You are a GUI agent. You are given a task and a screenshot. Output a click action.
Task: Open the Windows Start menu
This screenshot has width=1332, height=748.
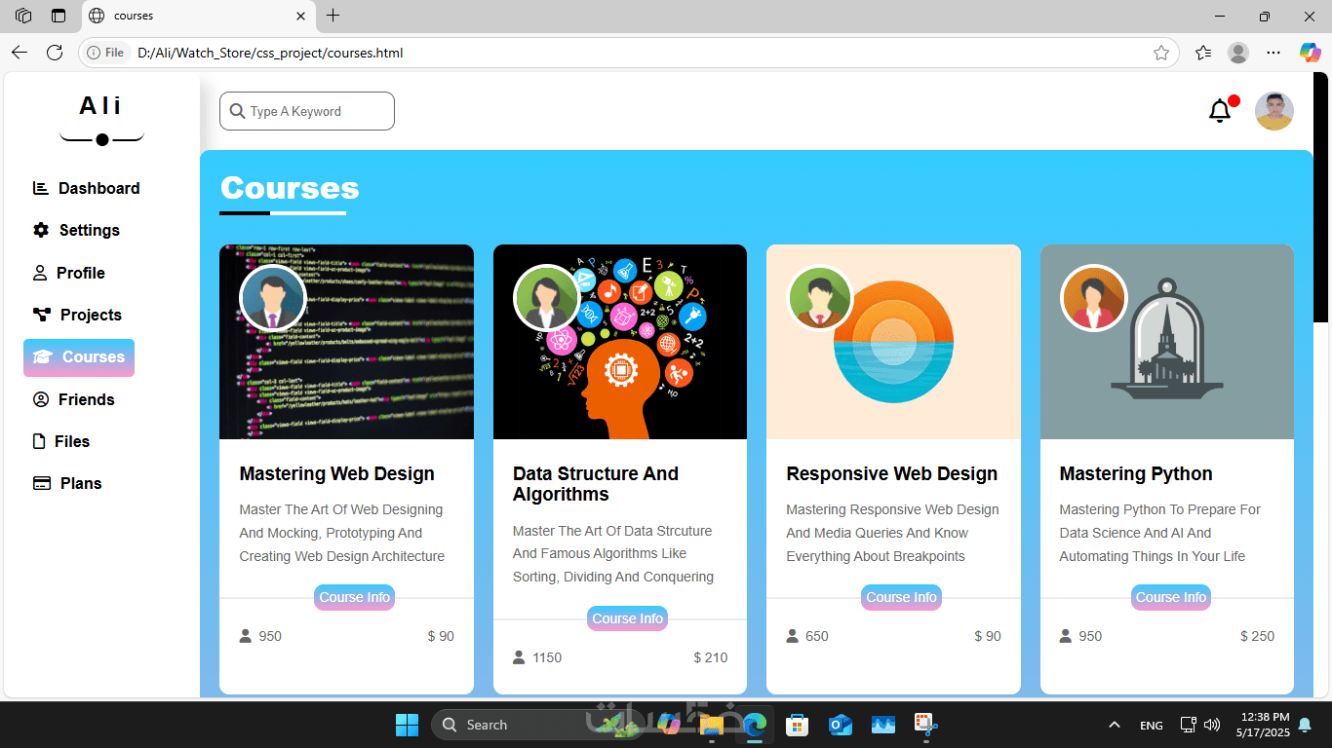407,725
